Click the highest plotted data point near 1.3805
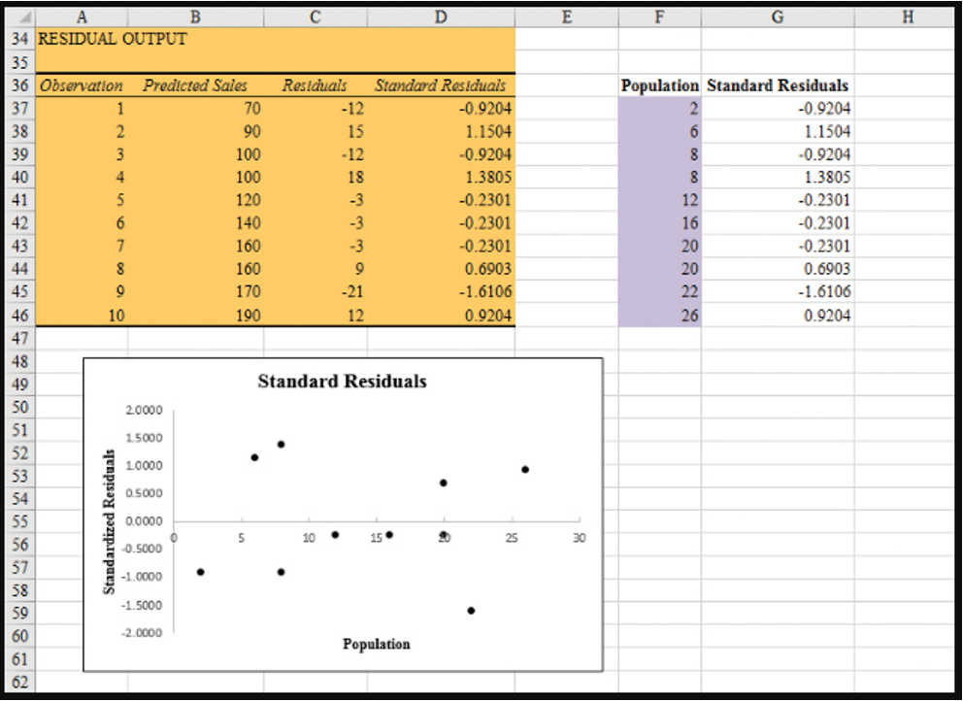Image resolution: width=963 pixels, height=701 pixels. (x=282, y=444)
